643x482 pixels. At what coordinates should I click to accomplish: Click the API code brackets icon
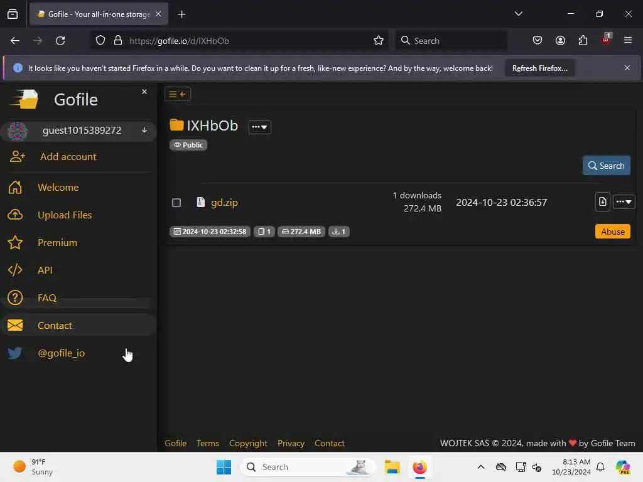[x=15, y=270]
